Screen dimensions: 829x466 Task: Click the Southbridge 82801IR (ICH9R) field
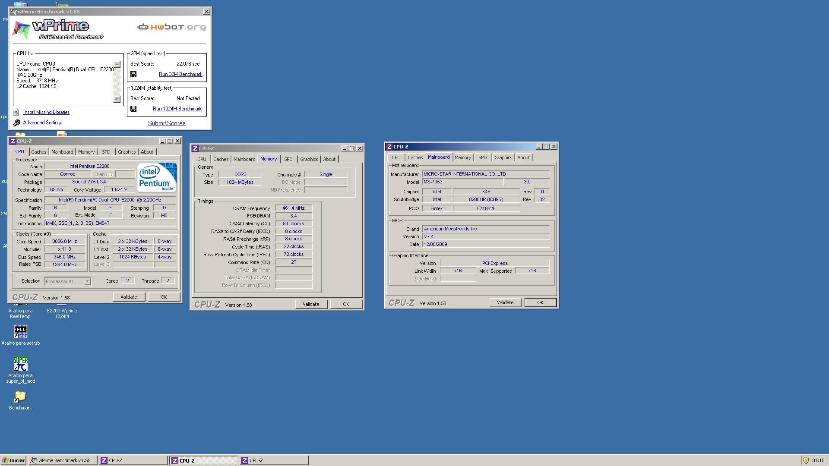coord(486,199)
